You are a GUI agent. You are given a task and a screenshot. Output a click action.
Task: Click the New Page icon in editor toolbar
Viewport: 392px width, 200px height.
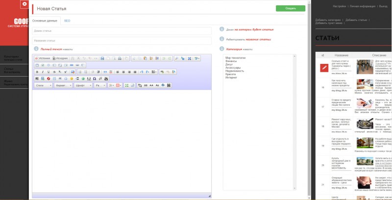108,59
